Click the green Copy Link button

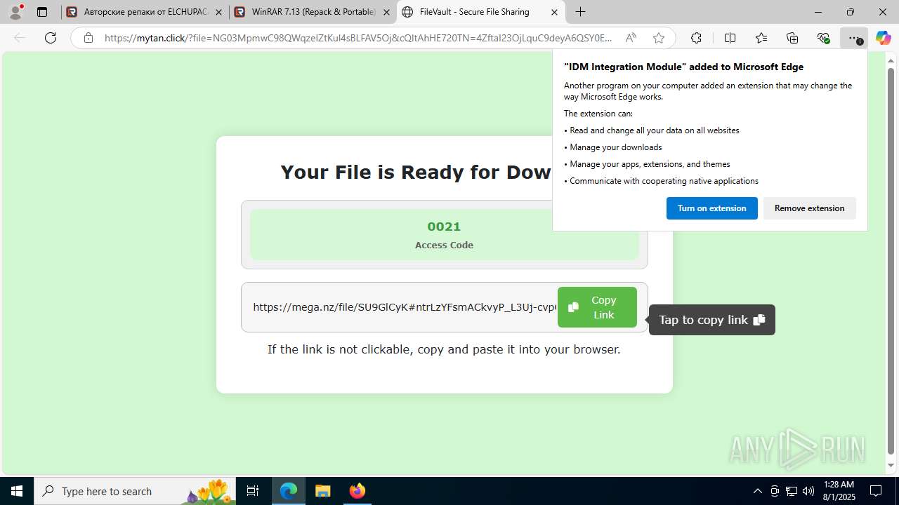coord(597,307)
